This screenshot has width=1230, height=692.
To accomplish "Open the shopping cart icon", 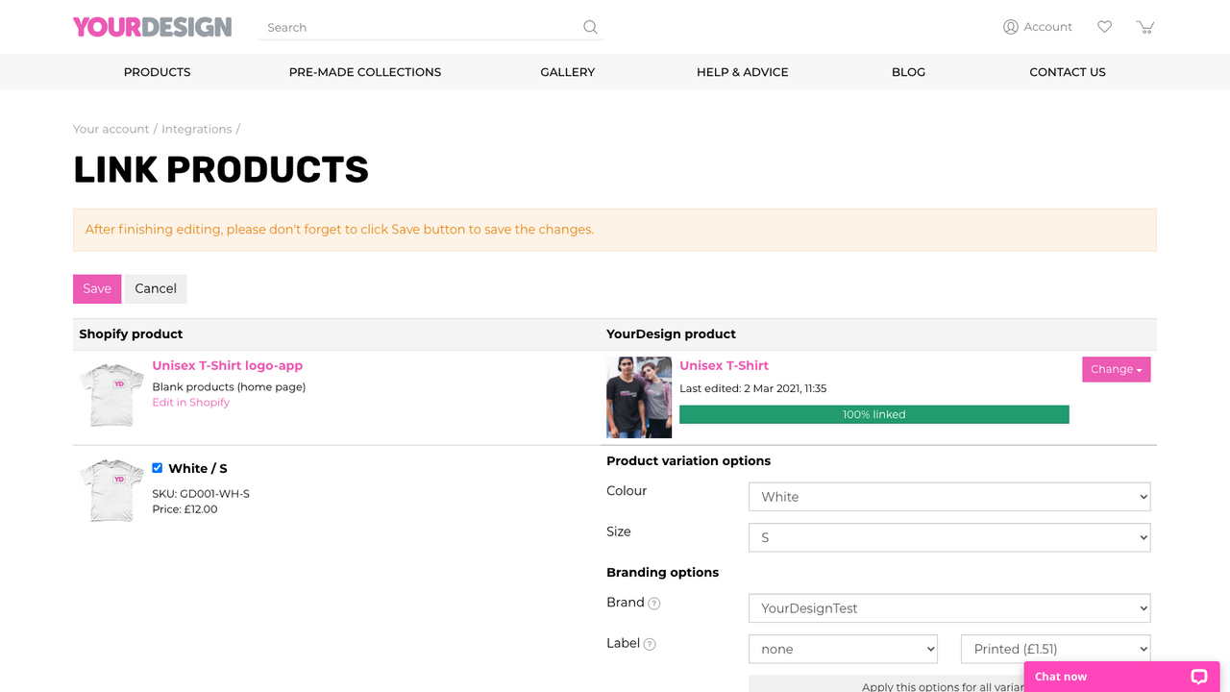I will click(1144, 27).
